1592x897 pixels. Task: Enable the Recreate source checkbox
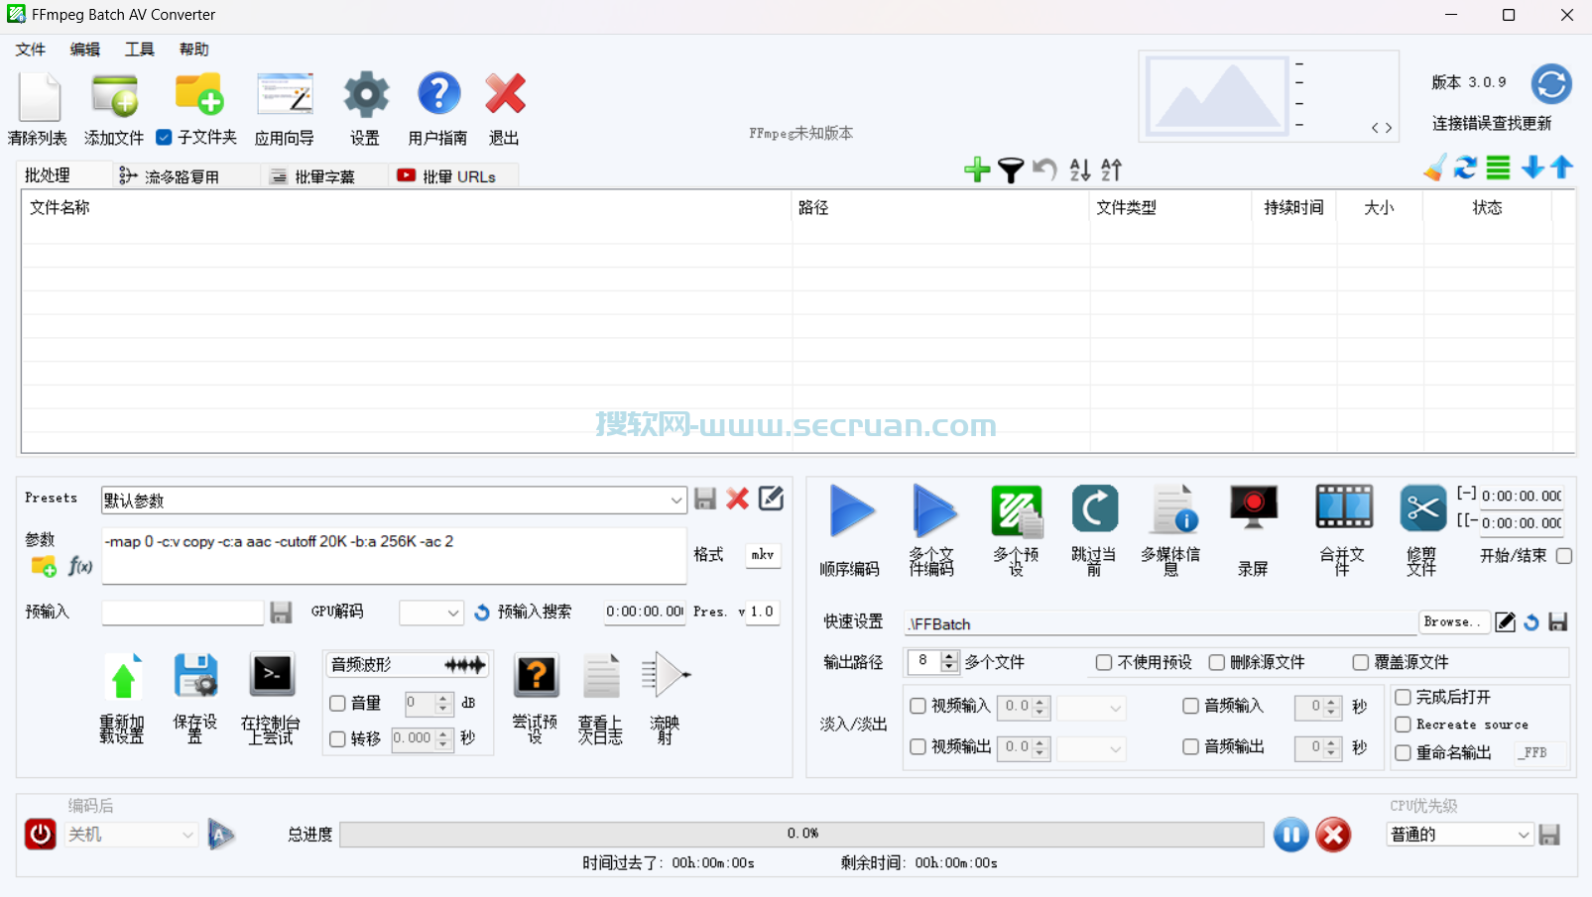point(1404,725)
